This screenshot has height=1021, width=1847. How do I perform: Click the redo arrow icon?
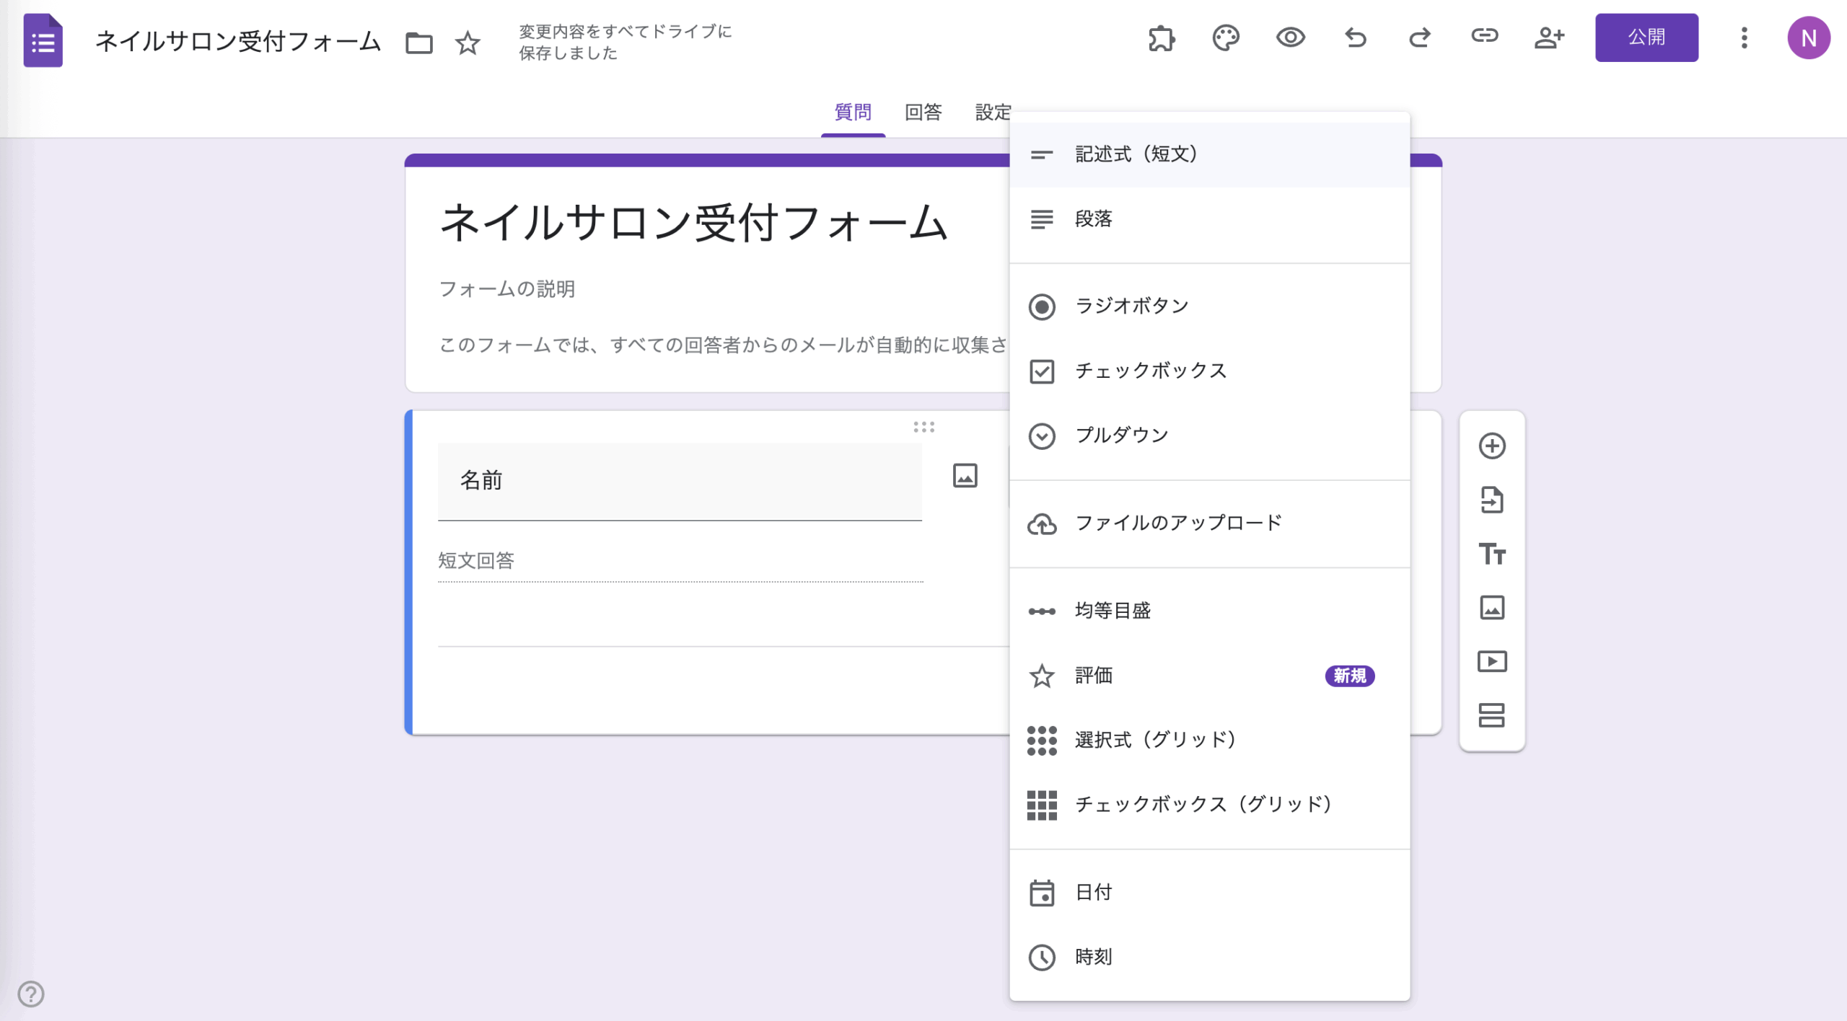[1419, 37]
